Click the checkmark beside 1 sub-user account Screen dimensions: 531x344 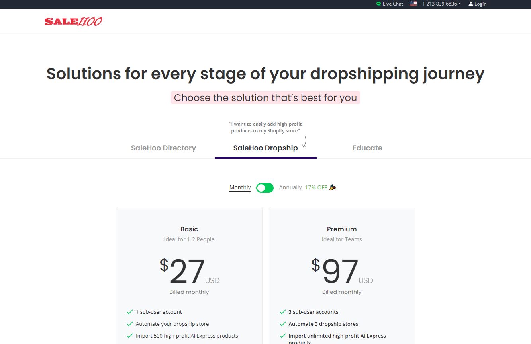(x=130, y=312)
